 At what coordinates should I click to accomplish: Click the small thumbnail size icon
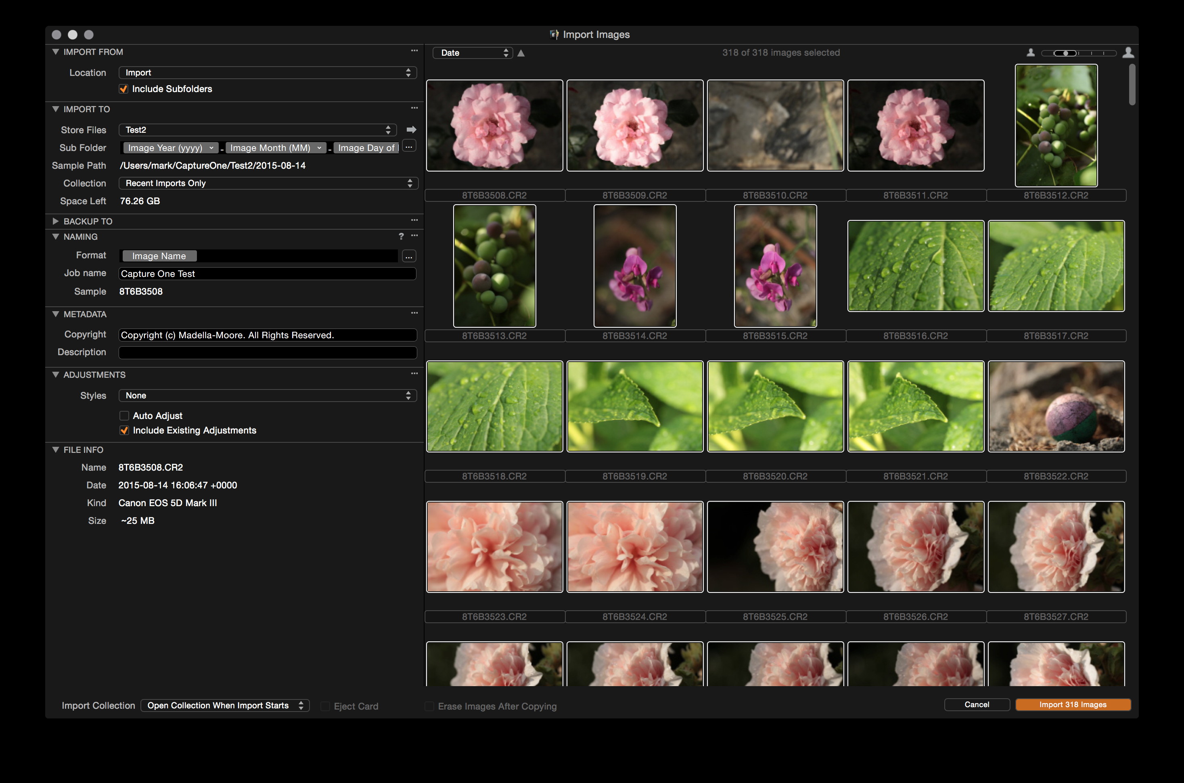[x=1030, y=52]
